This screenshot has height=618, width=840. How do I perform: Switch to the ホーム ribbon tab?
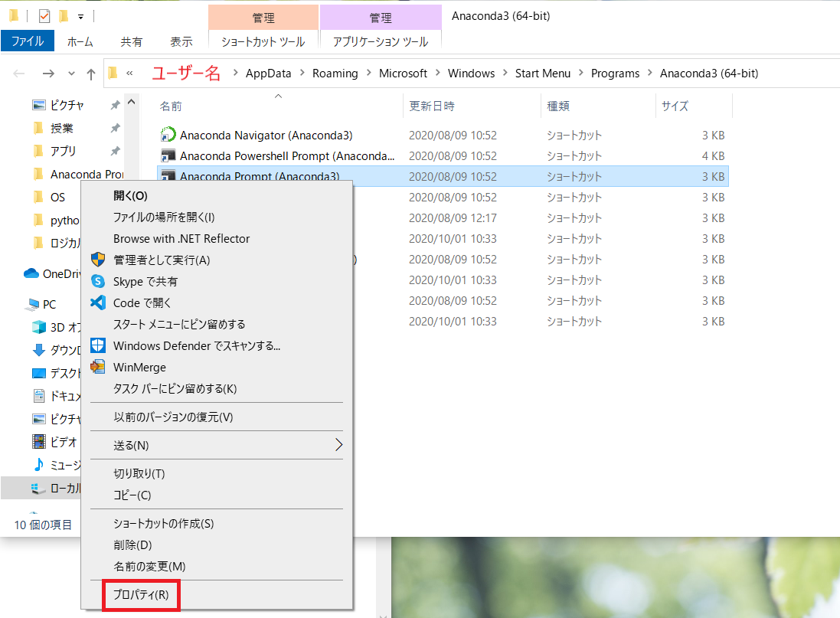[x=80, y=42]
